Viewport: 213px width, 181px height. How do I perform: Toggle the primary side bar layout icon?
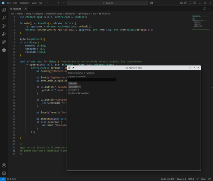[186, 3]
